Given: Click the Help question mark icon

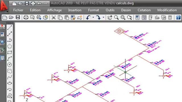Looking at the screenshot, I should coord(178,18).
